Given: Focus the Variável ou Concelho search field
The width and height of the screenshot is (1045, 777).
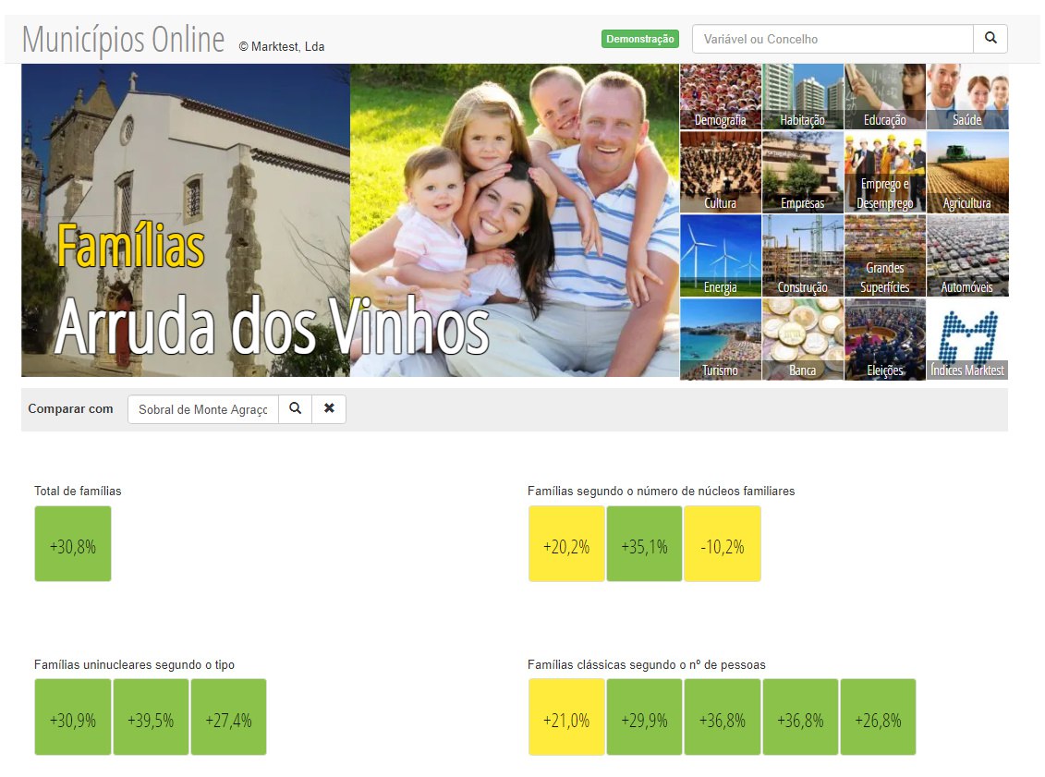Looking at the screenshot, I should coord(832,40).
